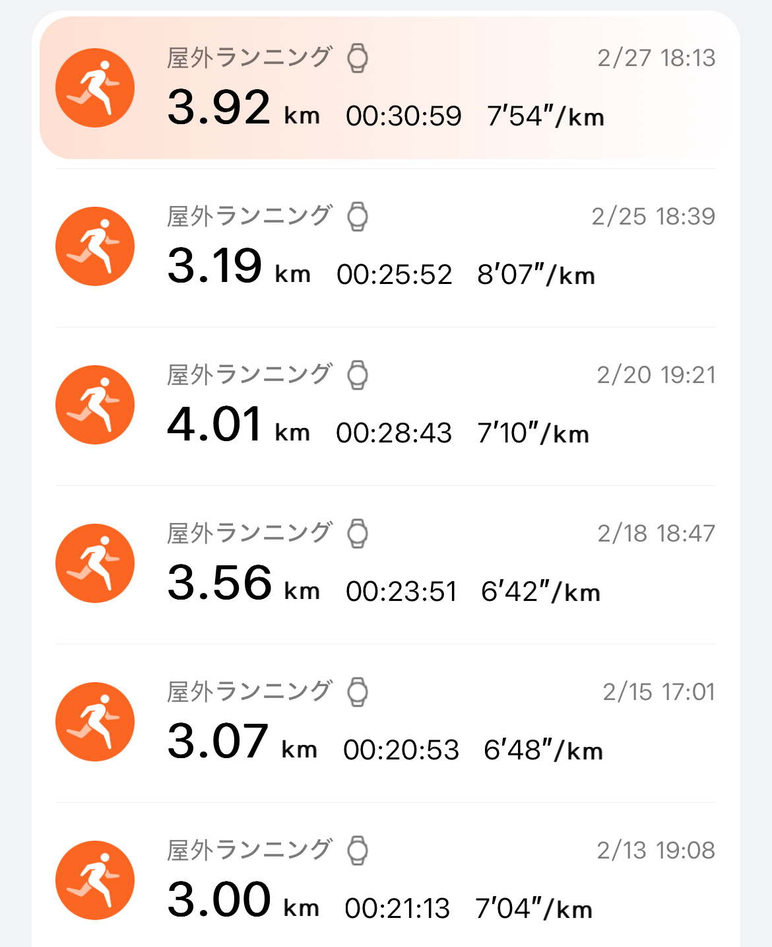Open run with 6'42"/km pace

click(540, 592)
